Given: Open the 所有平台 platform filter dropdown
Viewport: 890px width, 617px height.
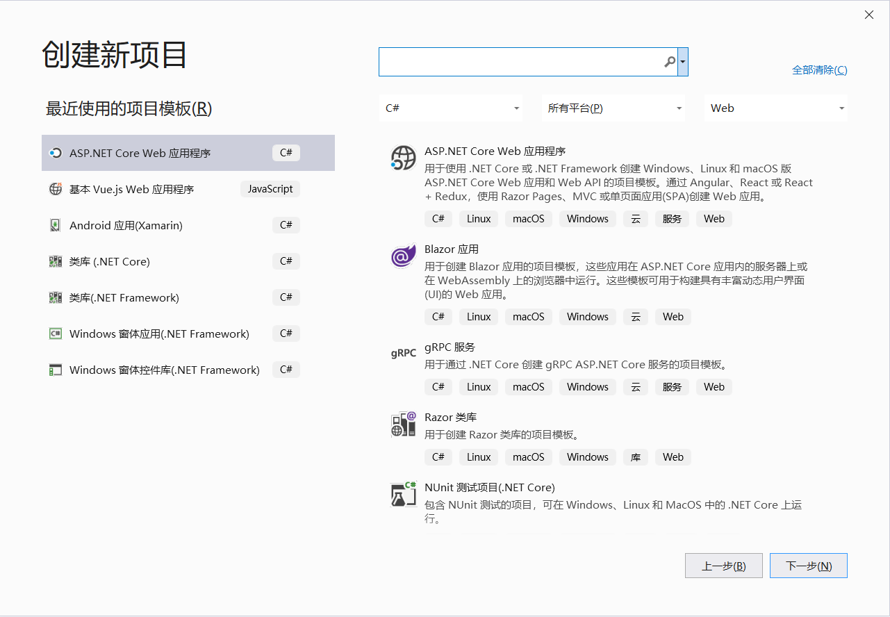Looking at the screenshot, I should [613, 108].
